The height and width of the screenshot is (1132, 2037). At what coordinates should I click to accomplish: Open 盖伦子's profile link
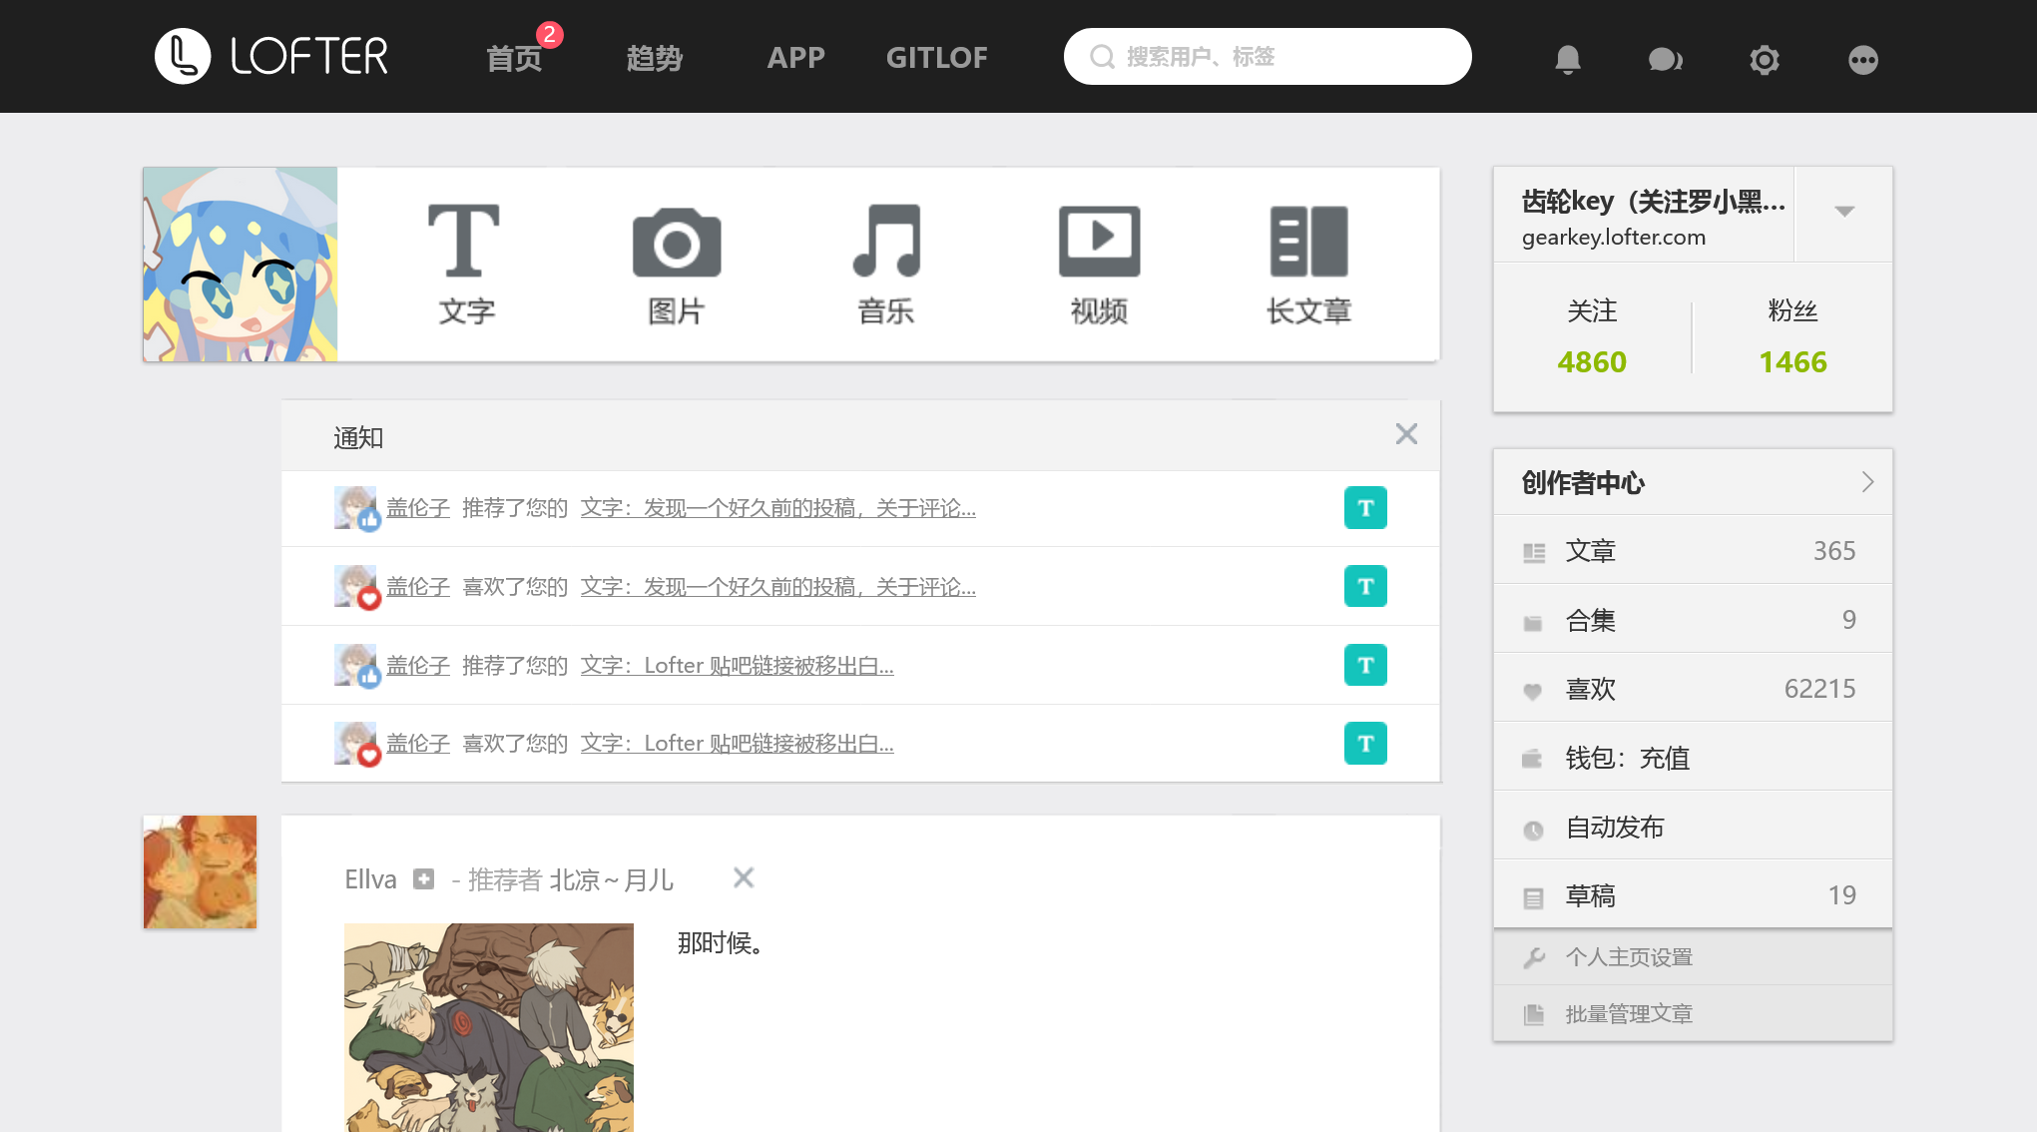tap(417, 507)
